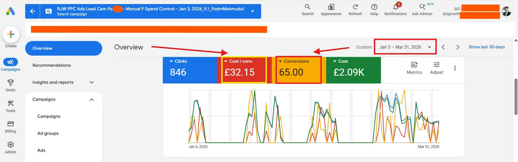Open Tools in the left sidebar
Viewport: 518px width, 162px height.
click(11, 106)
